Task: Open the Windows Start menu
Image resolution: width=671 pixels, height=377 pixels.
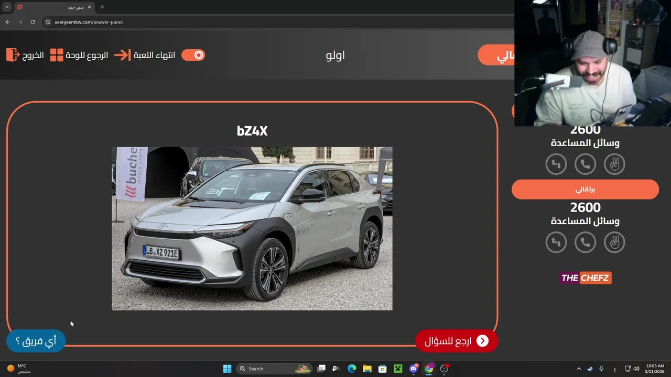Action: (227, 369)
